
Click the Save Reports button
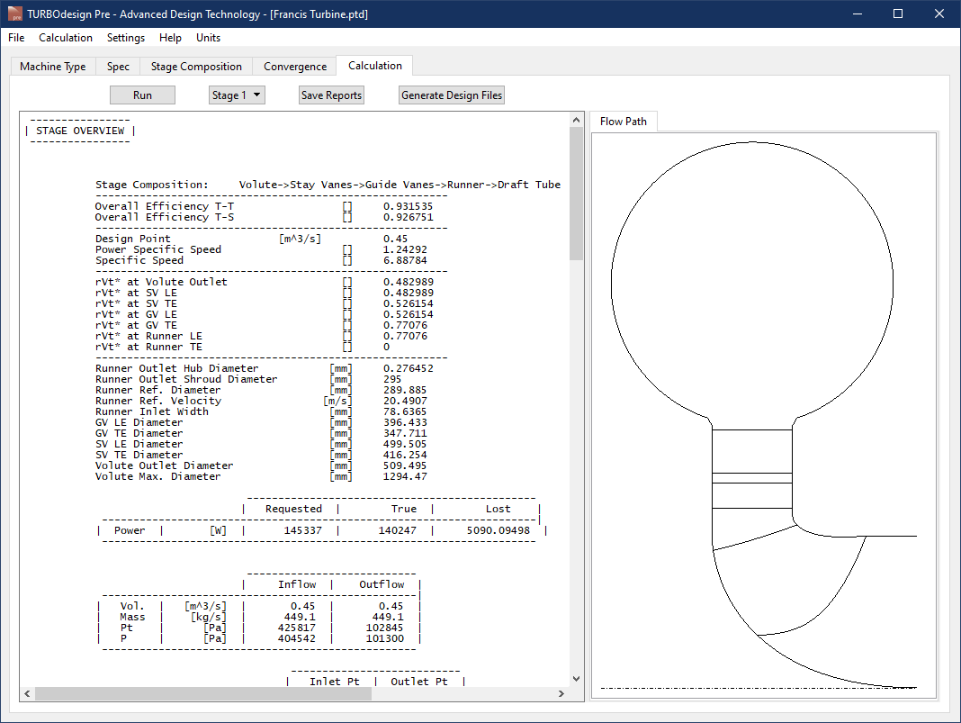tap(331, 95)
